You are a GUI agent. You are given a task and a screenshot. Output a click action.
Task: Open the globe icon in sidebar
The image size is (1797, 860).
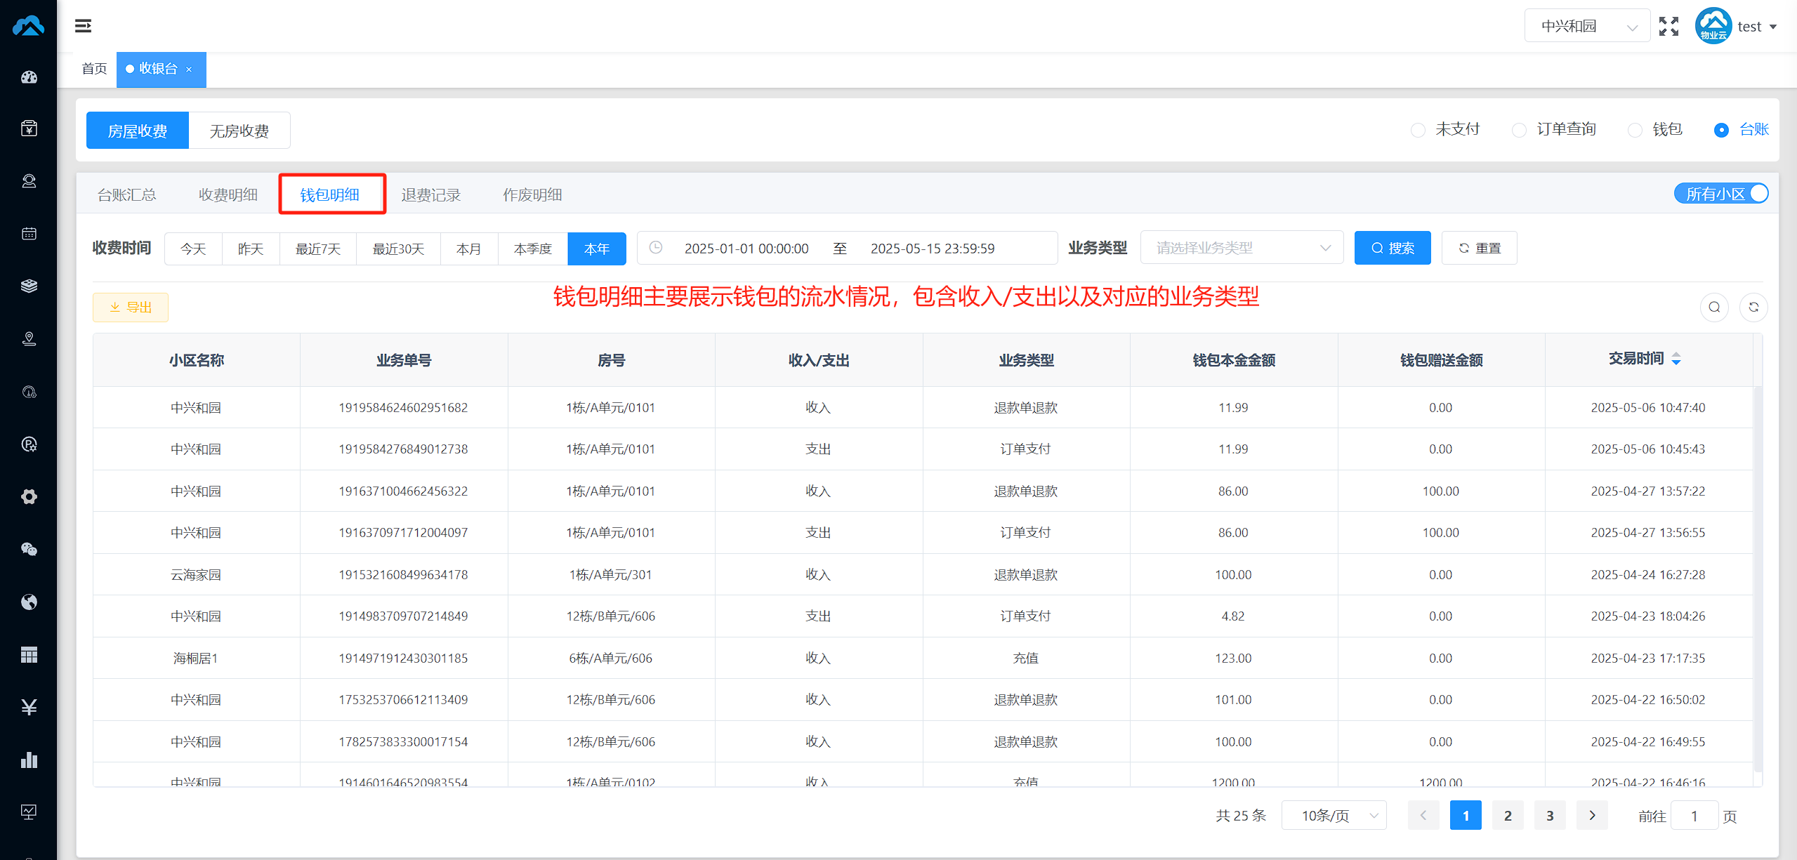tap(29, 602)
